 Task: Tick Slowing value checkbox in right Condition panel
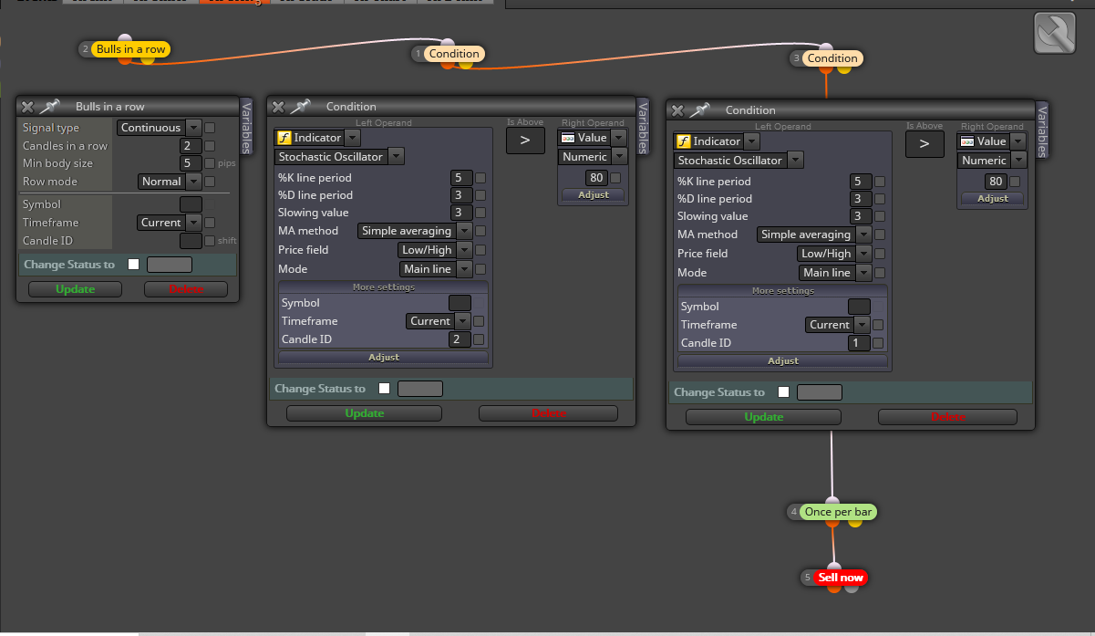click(880, 216)
